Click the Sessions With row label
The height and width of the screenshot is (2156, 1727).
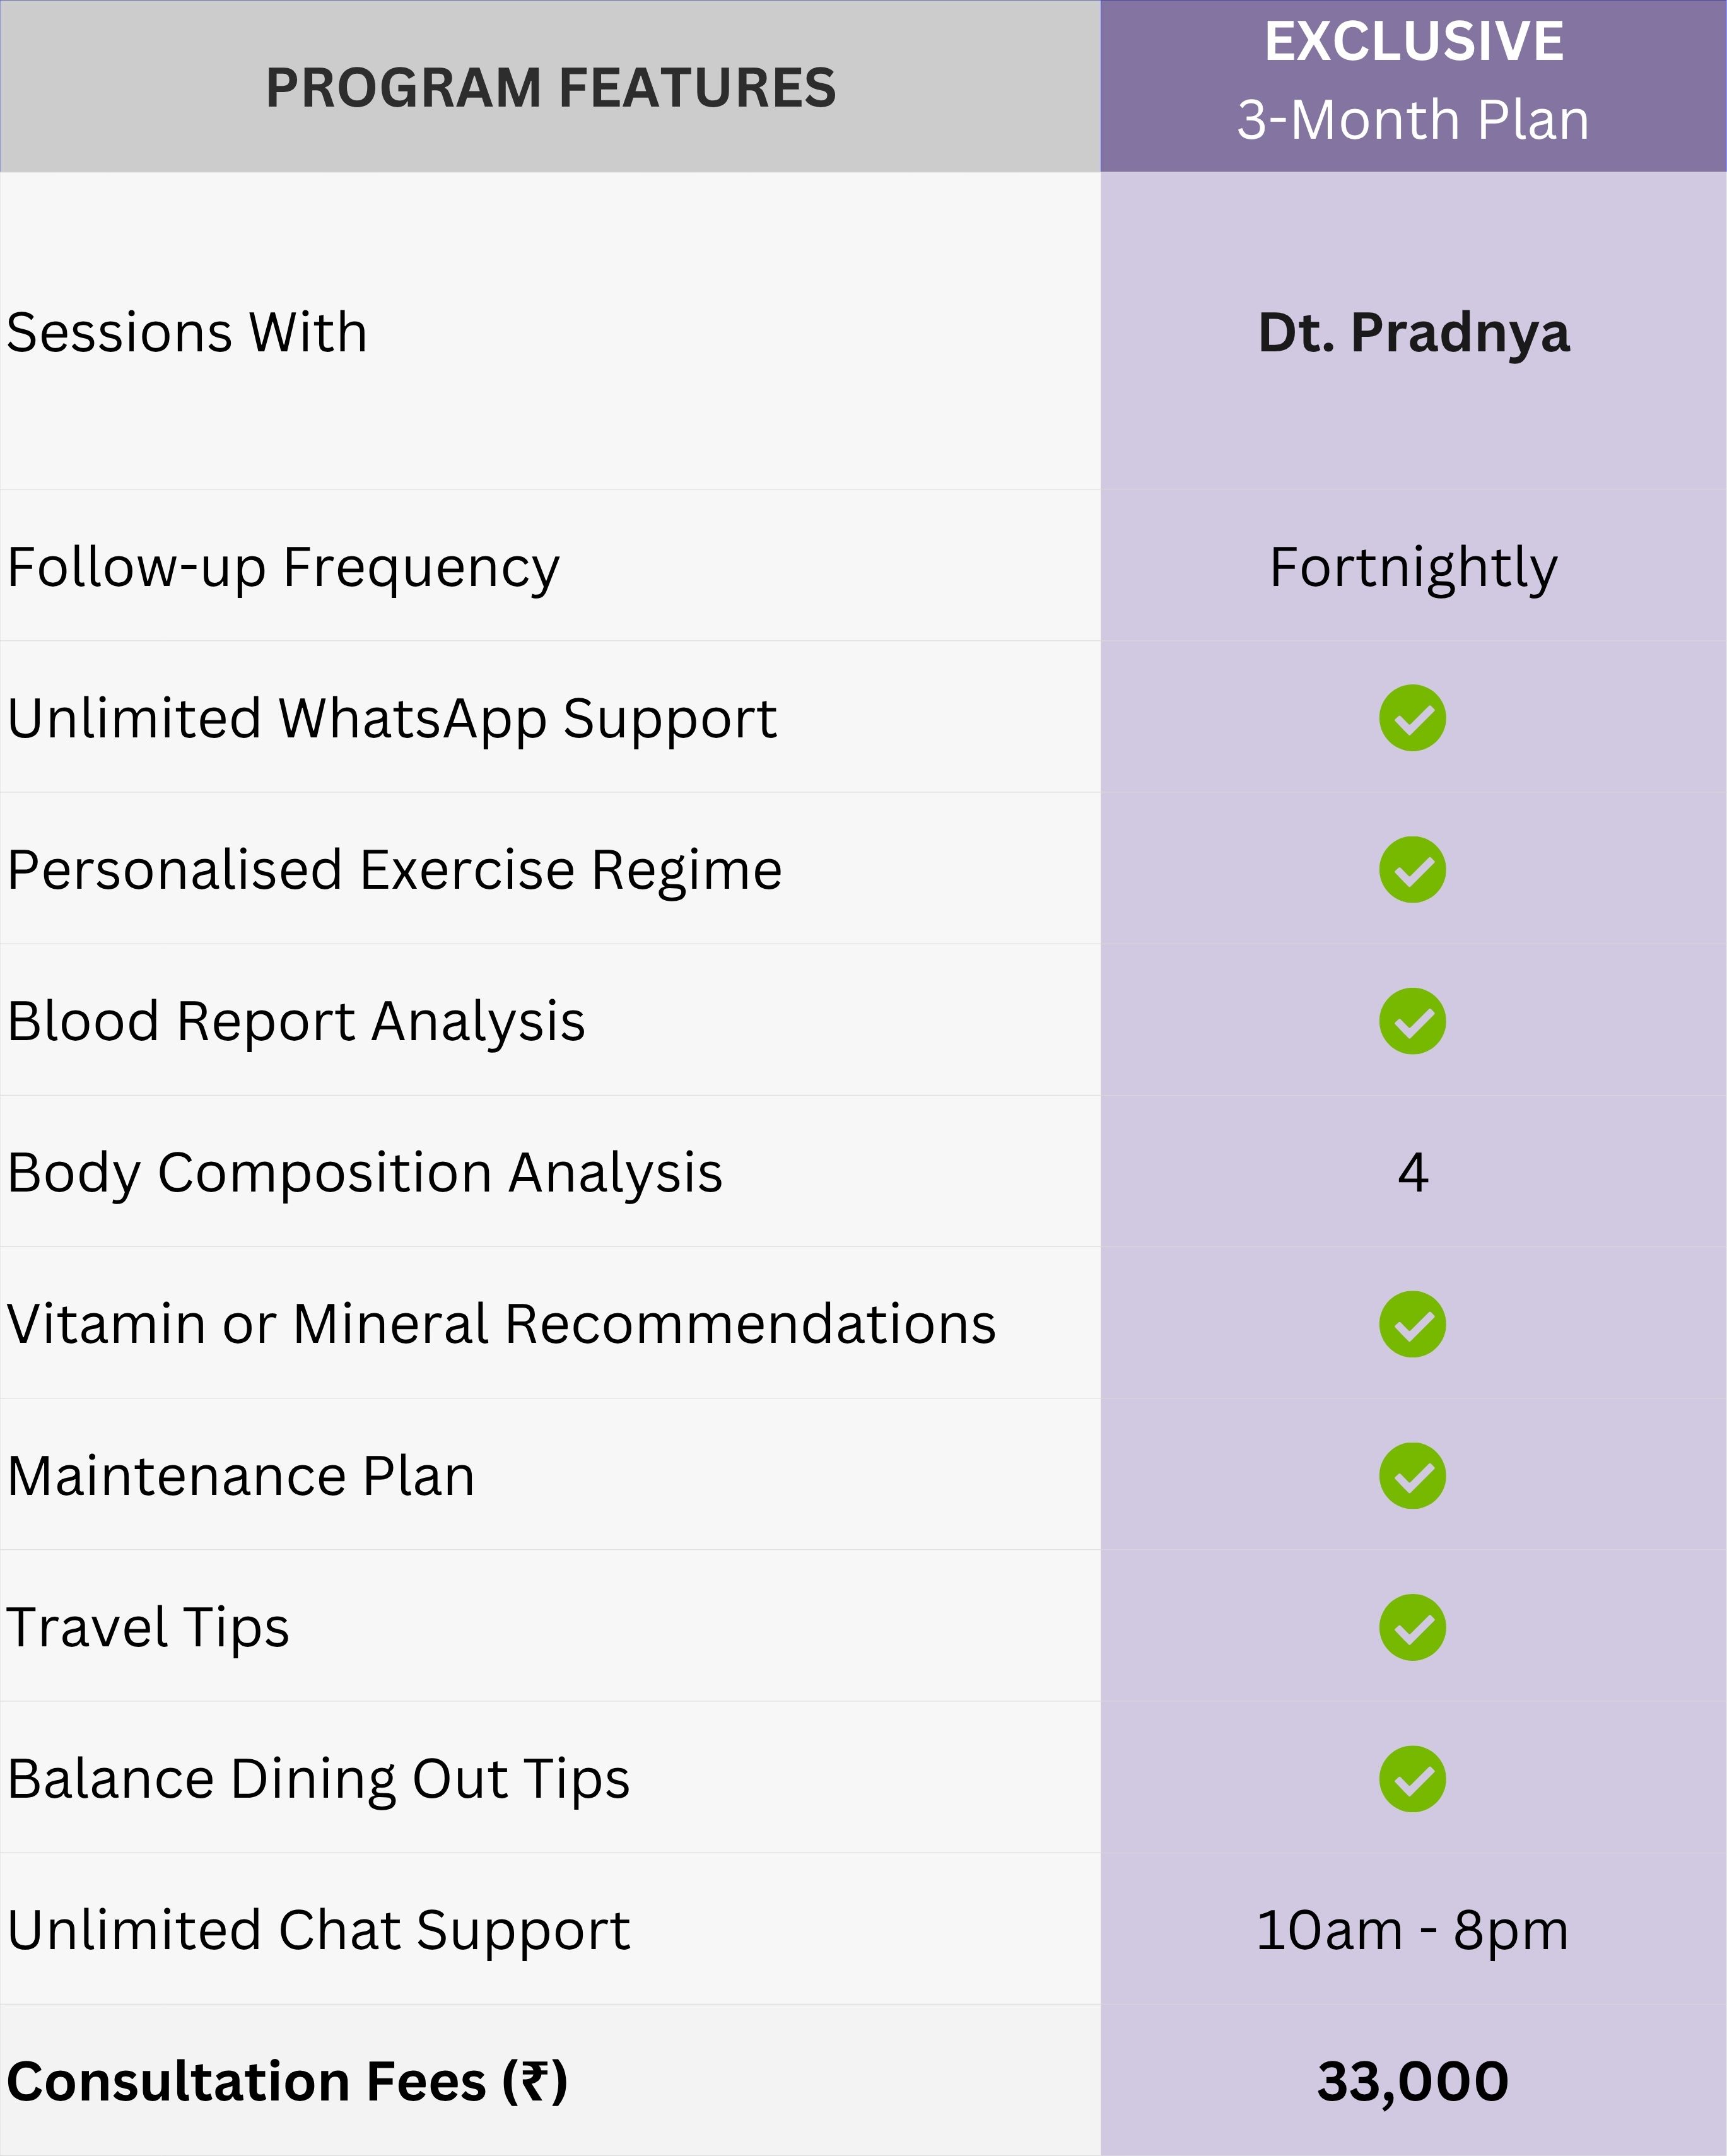point(187,332)
